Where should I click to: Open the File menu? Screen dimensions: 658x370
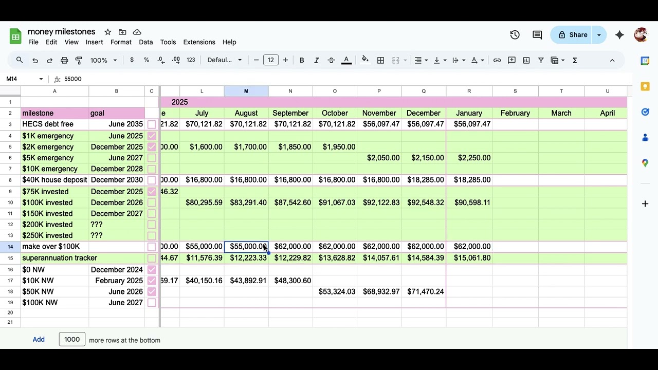pyautogui.click(x=33, y=42)
